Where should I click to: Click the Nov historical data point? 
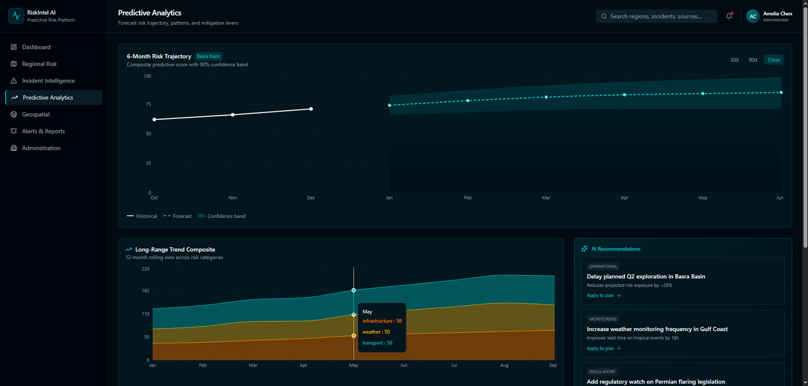pos(233,114)
